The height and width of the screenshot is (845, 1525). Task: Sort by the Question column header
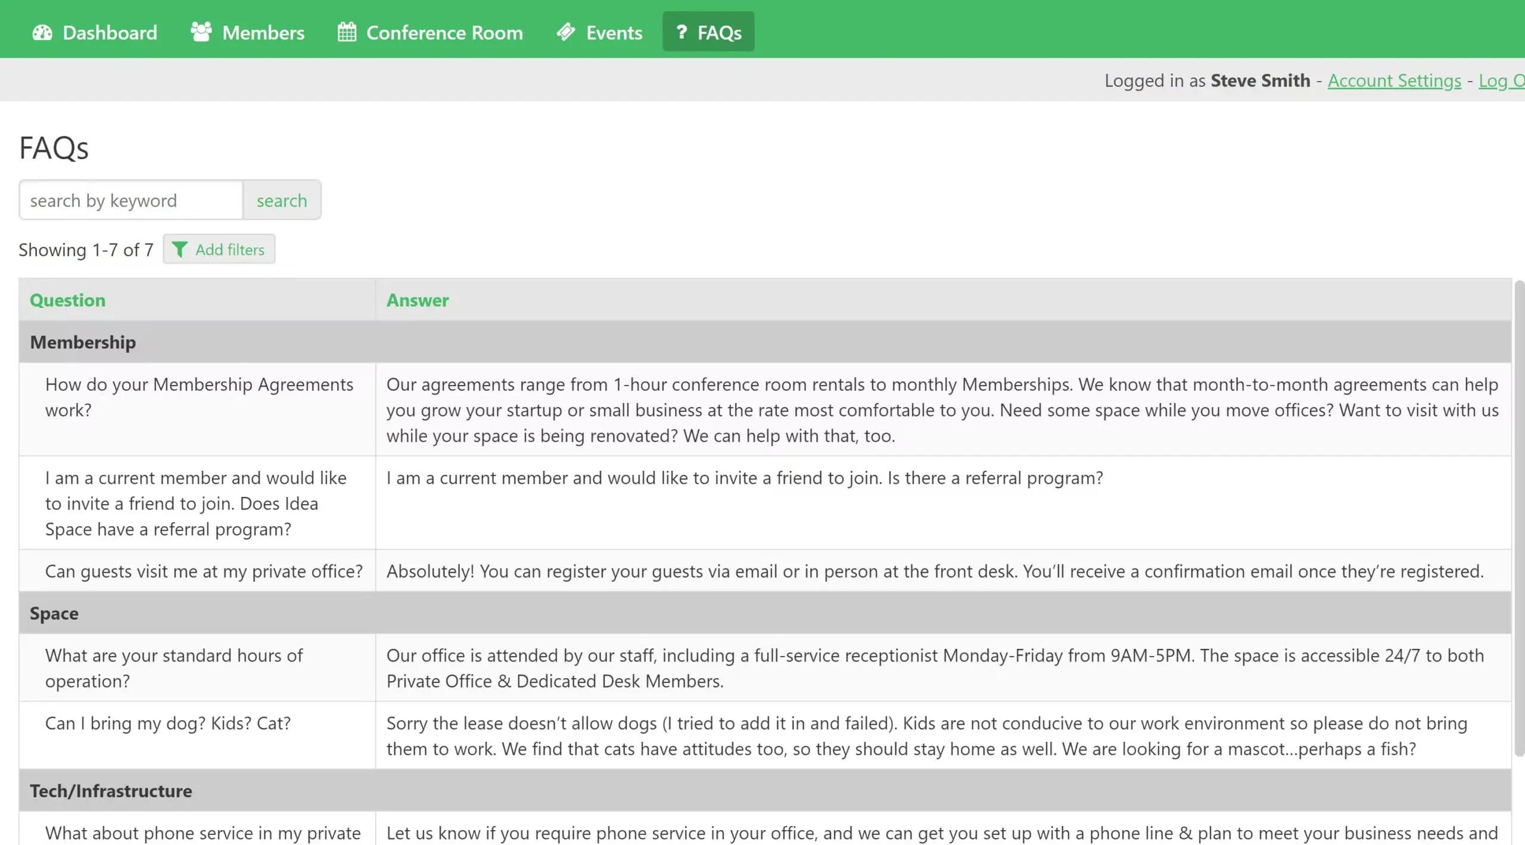(67, 300)
